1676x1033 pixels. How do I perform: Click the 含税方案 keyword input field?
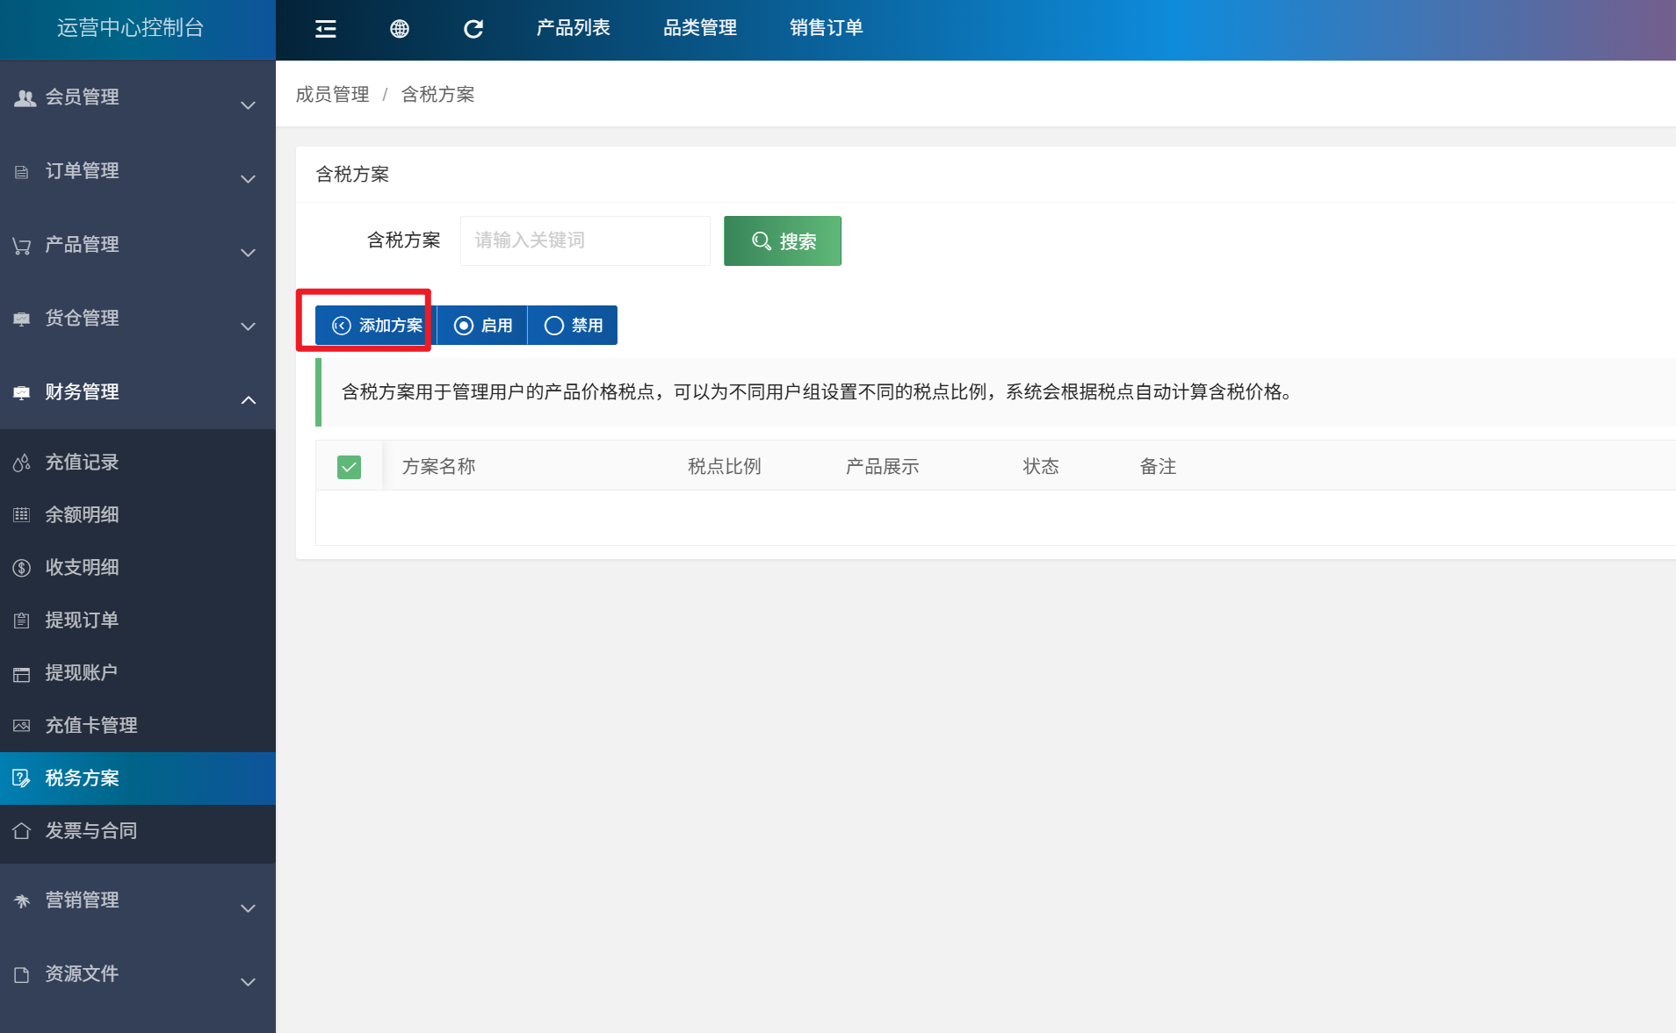pos(585,240)
